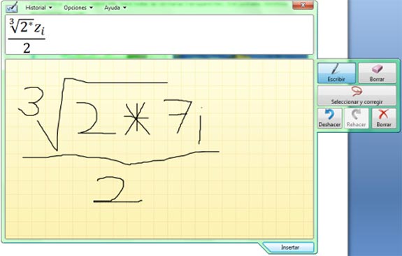Close the Math Input Panel window

point(303,5)
